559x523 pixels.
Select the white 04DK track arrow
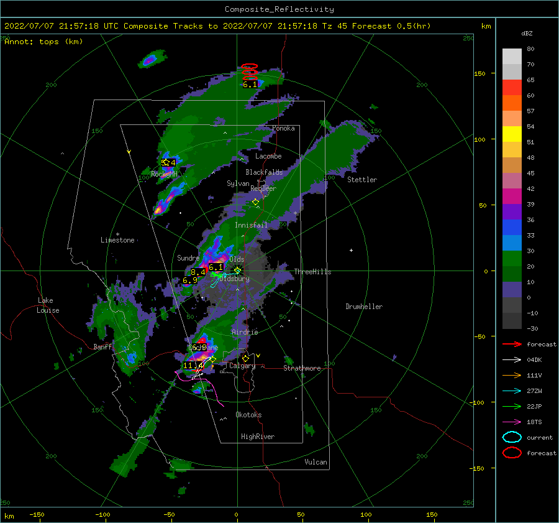tap(512, 359)
